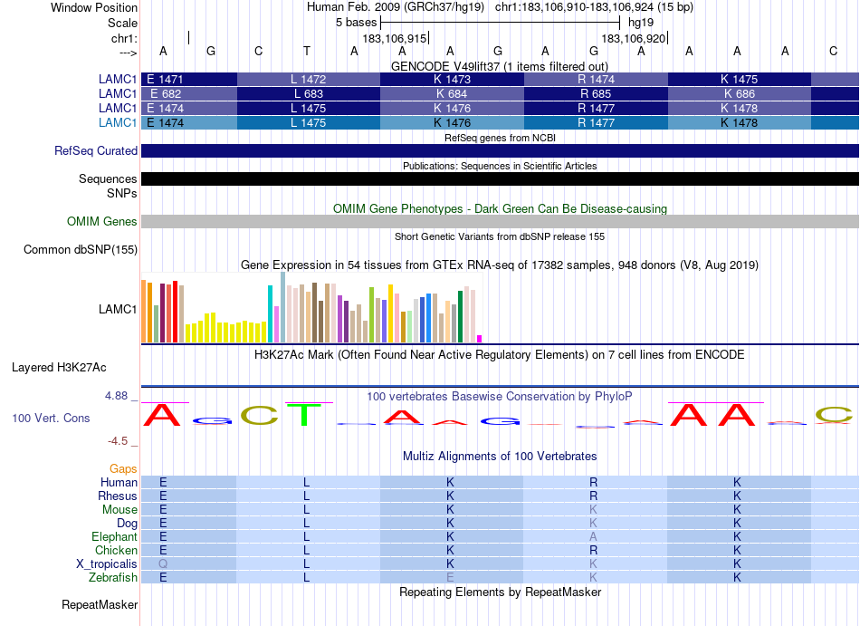Select K 1476 codon in third LAMC1 transcript

coord(452,108)
